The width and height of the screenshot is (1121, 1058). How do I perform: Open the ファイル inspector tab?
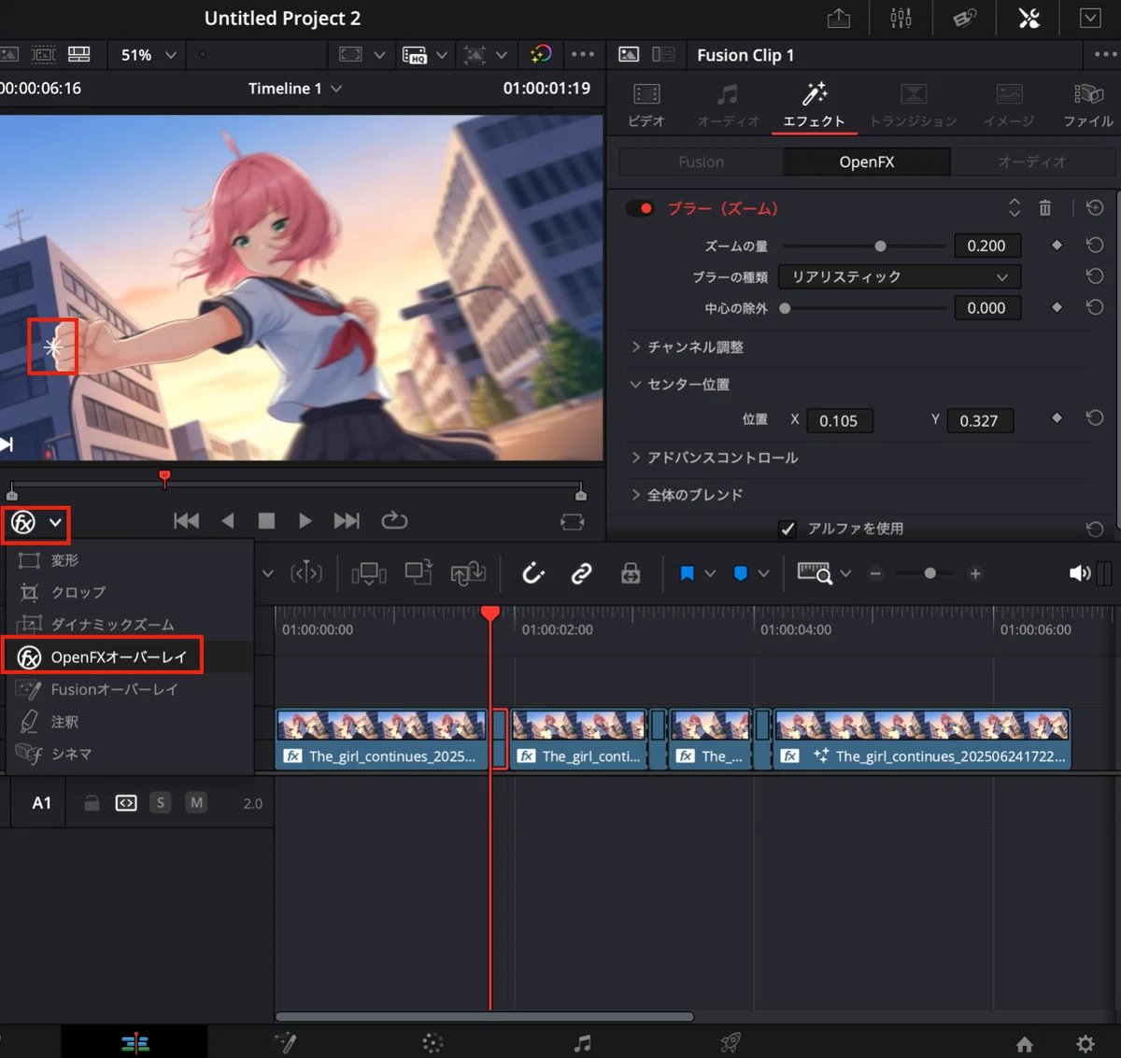click(1088, 106)
